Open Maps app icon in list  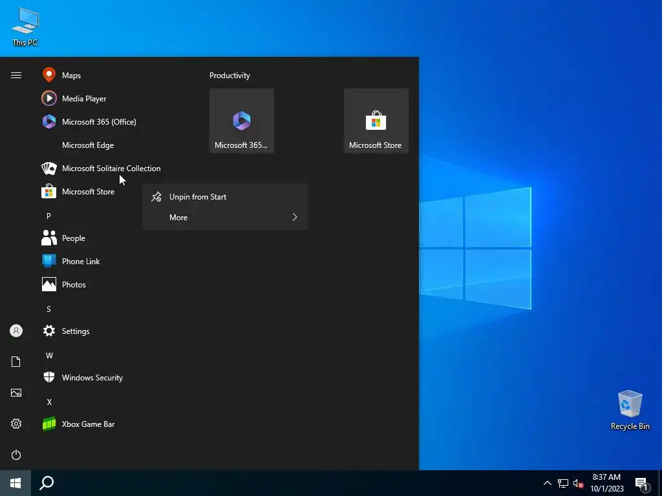49,75
